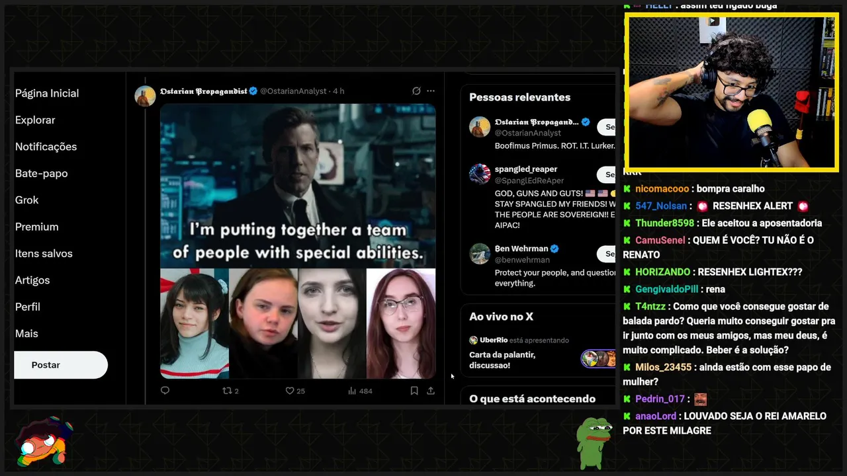Follow spangled_reaper with Seguir button
Viewport: 847px width, 476px height.
(x=607, y=175)
